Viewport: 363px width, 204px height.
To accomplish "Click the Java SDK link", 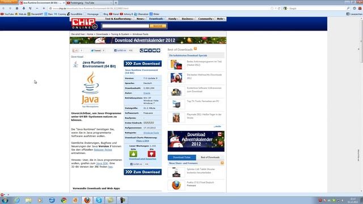I will (102, 163).
